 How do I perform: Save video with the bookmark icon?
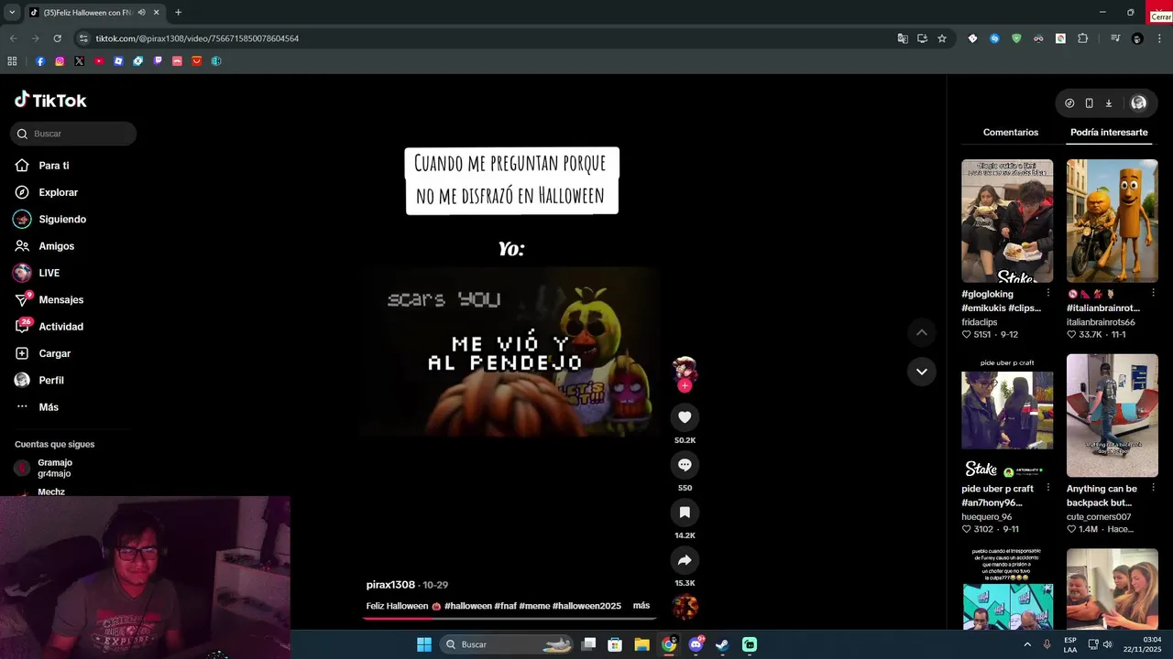click(x=685, y=513)
